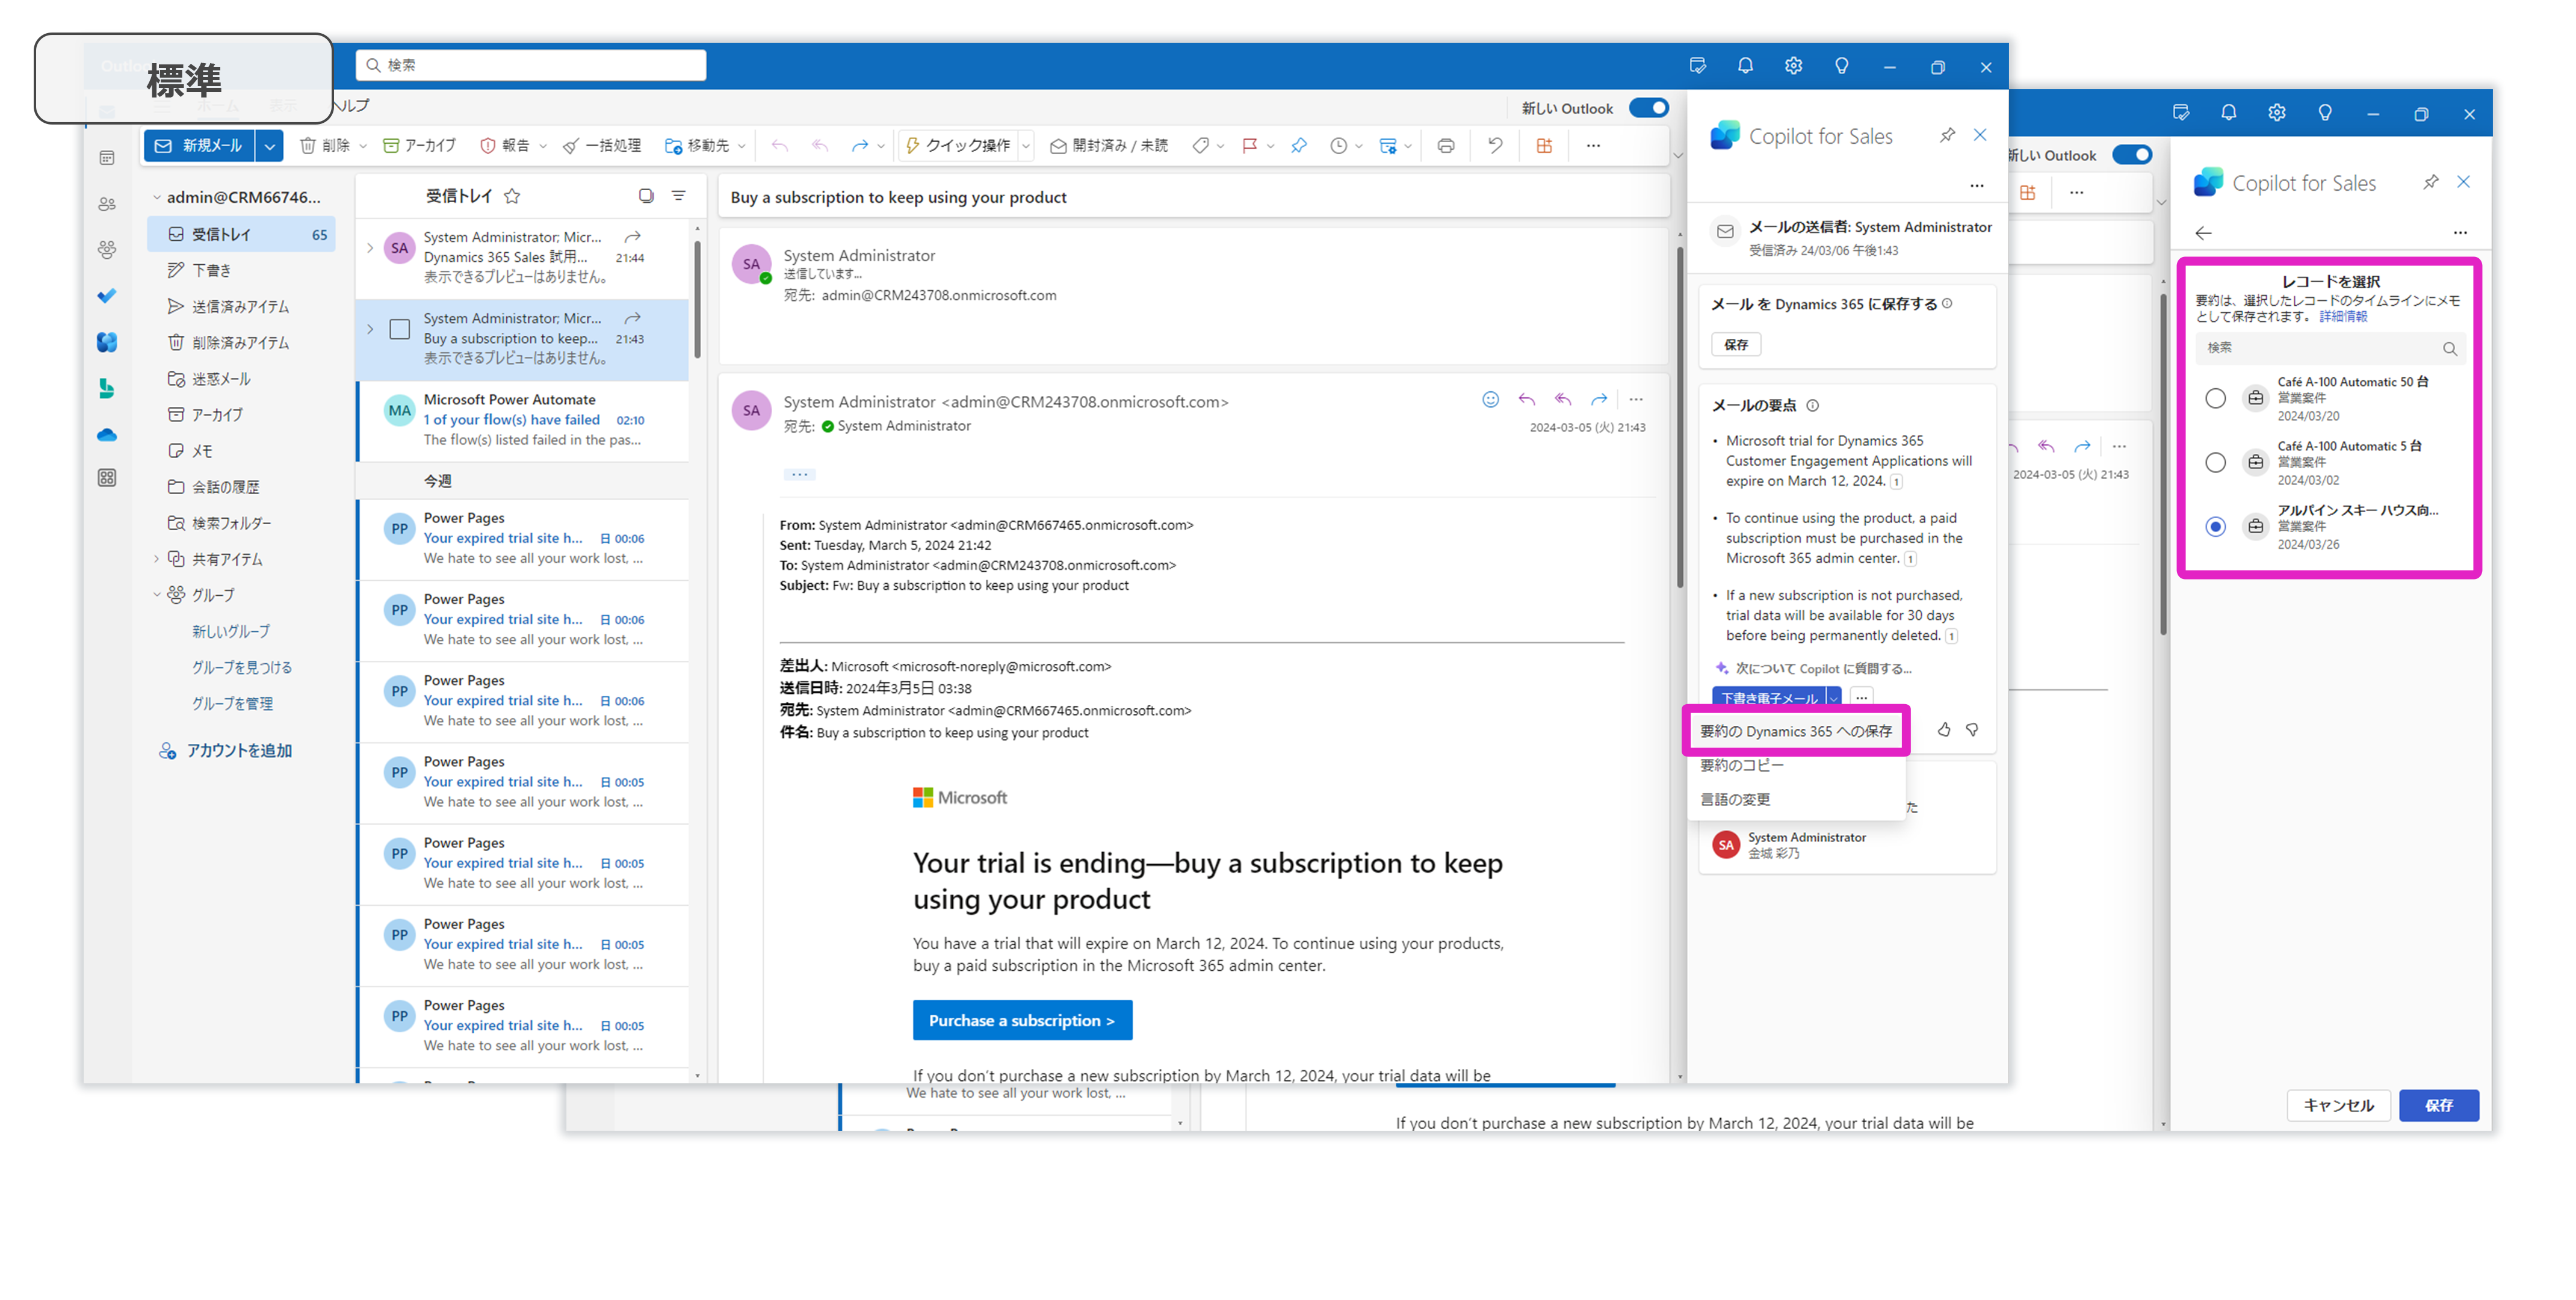Open the dropdown arrow next to 新規メール

point(269,146)
